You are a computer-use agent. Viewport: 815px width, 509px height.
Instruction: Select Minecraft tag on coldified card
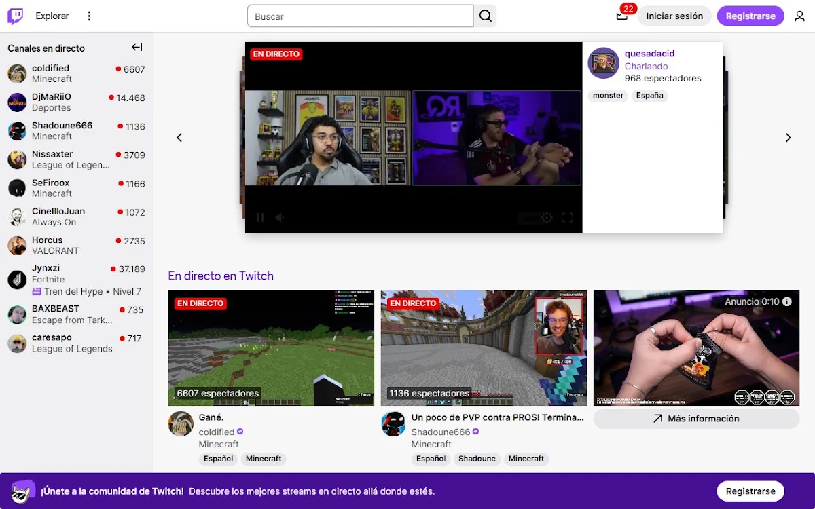[264, 459]
